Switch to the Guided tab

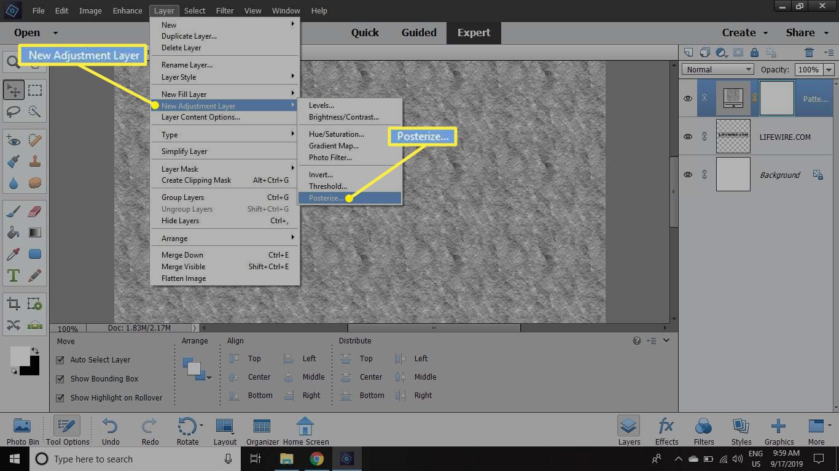(419, 33)
